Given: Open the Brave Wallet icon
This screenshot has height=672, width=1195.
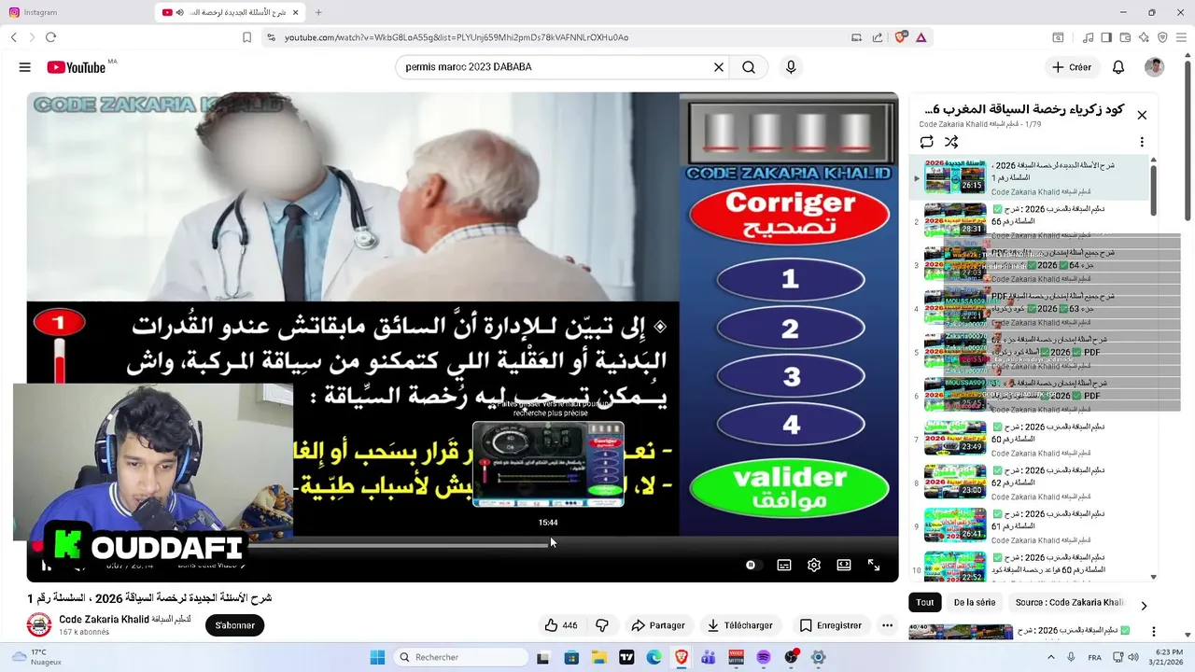Looking at the screenshot, I should click(x=1125, y=37).
